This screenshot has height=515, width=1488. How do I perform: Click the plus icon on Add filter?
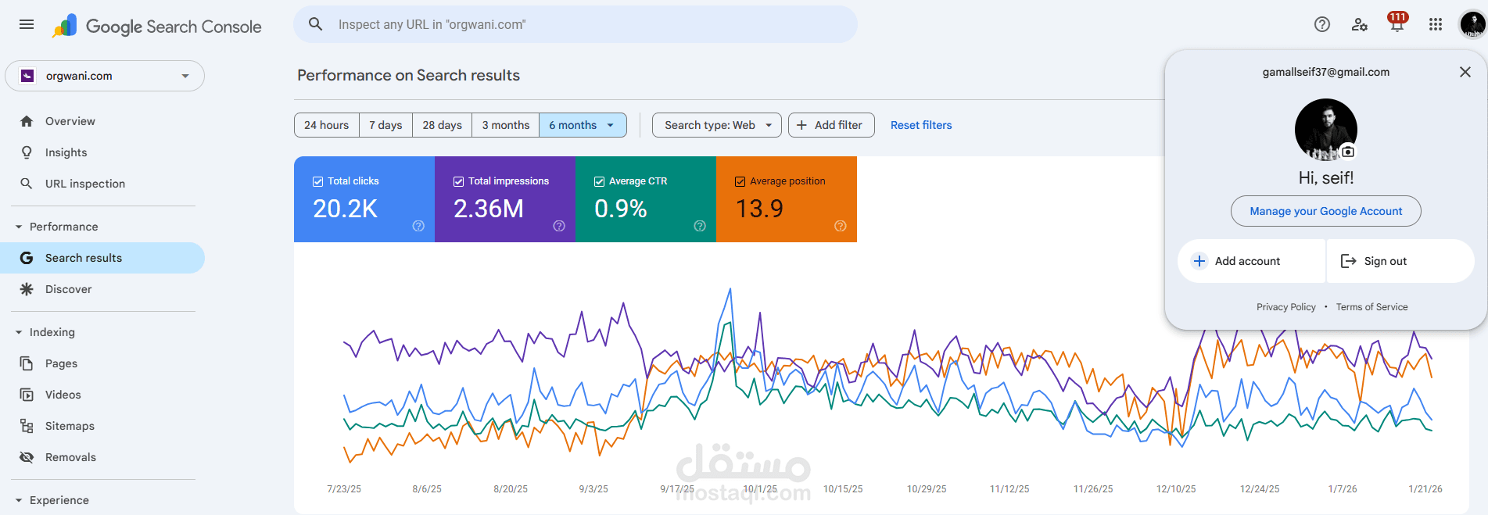pyautogui.click(x=801, y=125)
